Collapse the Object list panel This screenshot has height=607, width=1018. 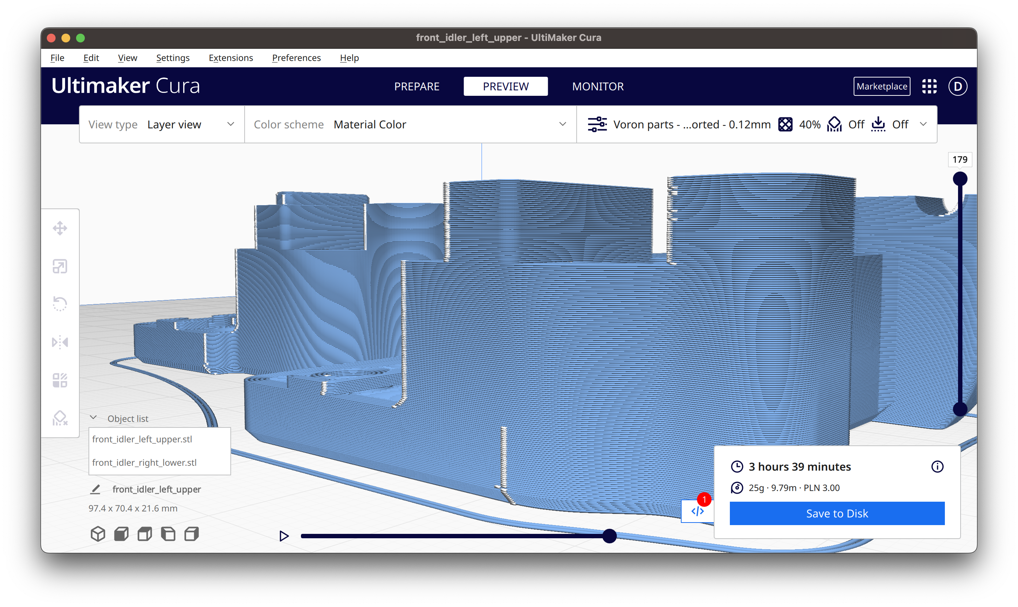pyautogui.click(x=93, y=417)
